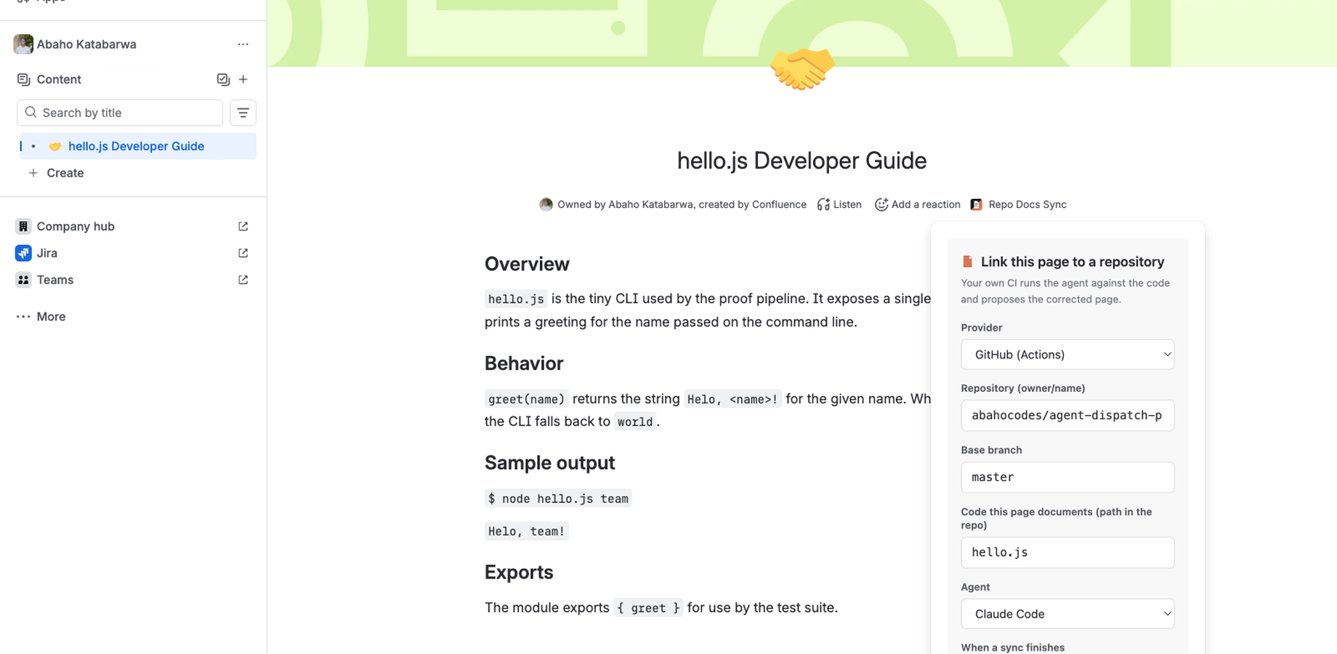Open the content filter icon
Image resolution: width=1337 pixels, height=654 pixels.
click(243, 113)
